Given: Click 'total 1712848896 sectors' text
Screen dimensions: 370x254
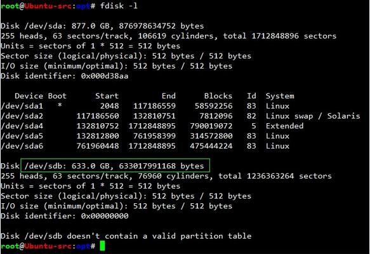Looking at the screenshot, I should point(280,36).
